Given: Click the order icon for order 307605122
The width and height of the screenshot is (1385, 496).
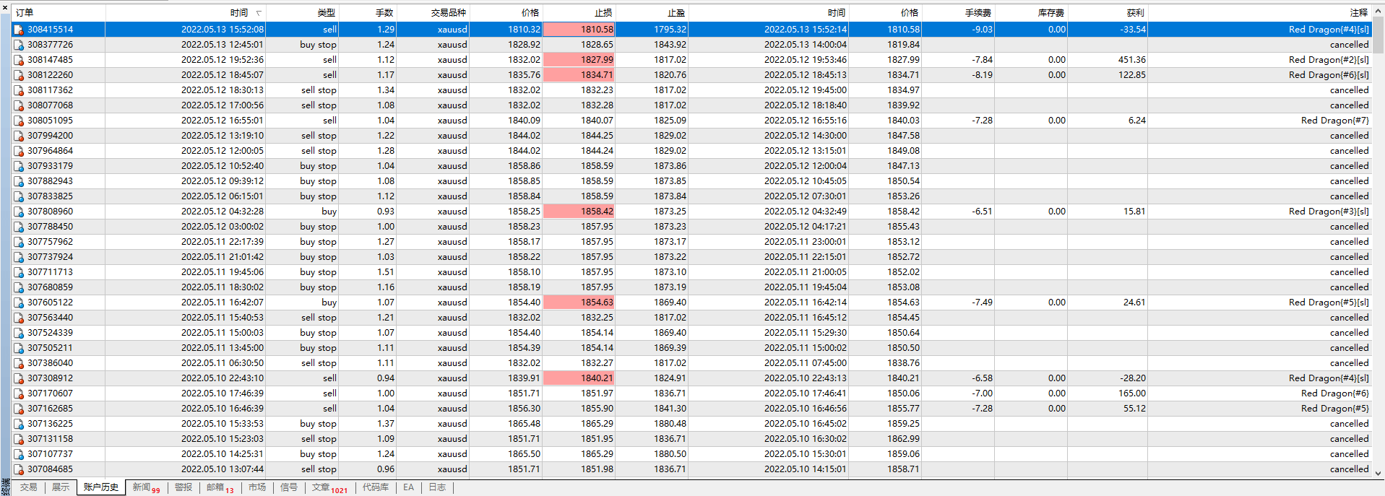Looking at the screenshot, I should [19, 303].
